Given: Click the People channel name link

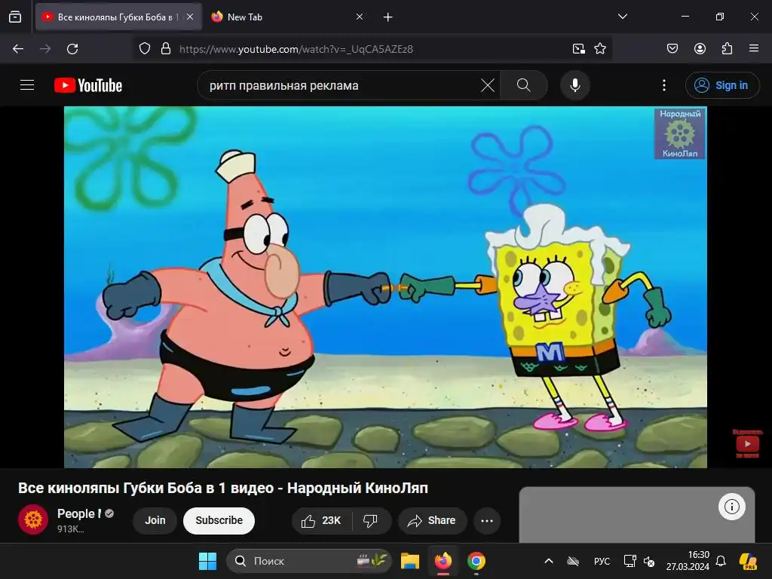Looking at the screenshot, I should pyautogui.click(x=78, y=513).
